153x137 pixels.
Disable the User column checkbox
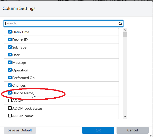pyautogui.click(x=10, y=55)
